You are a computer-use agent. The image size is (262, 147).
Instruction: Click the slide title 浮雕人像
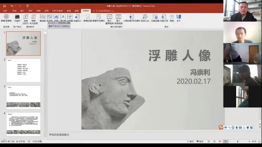point(180,55)
